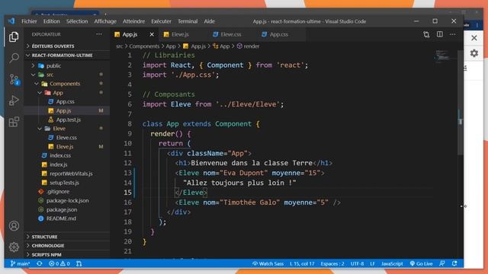The width and height of the screenshot is (488, 274).
Task: Open the Search view in activity bar
Action: pos(14,58)
